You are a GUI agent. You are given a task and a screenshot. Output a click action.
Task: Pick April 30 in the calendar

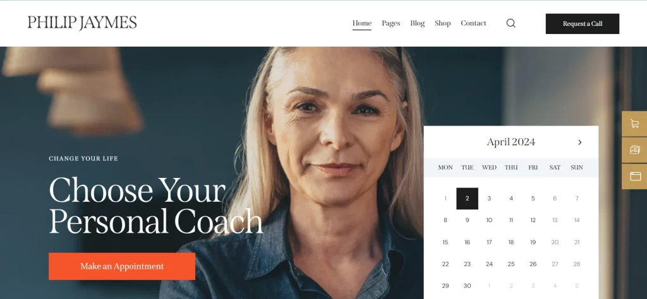(467, 286)
